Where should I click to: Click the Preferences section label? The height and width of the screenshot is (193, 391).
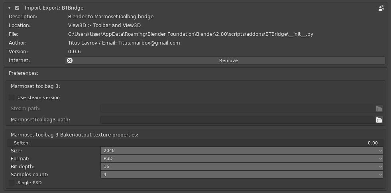coord(24,73)
